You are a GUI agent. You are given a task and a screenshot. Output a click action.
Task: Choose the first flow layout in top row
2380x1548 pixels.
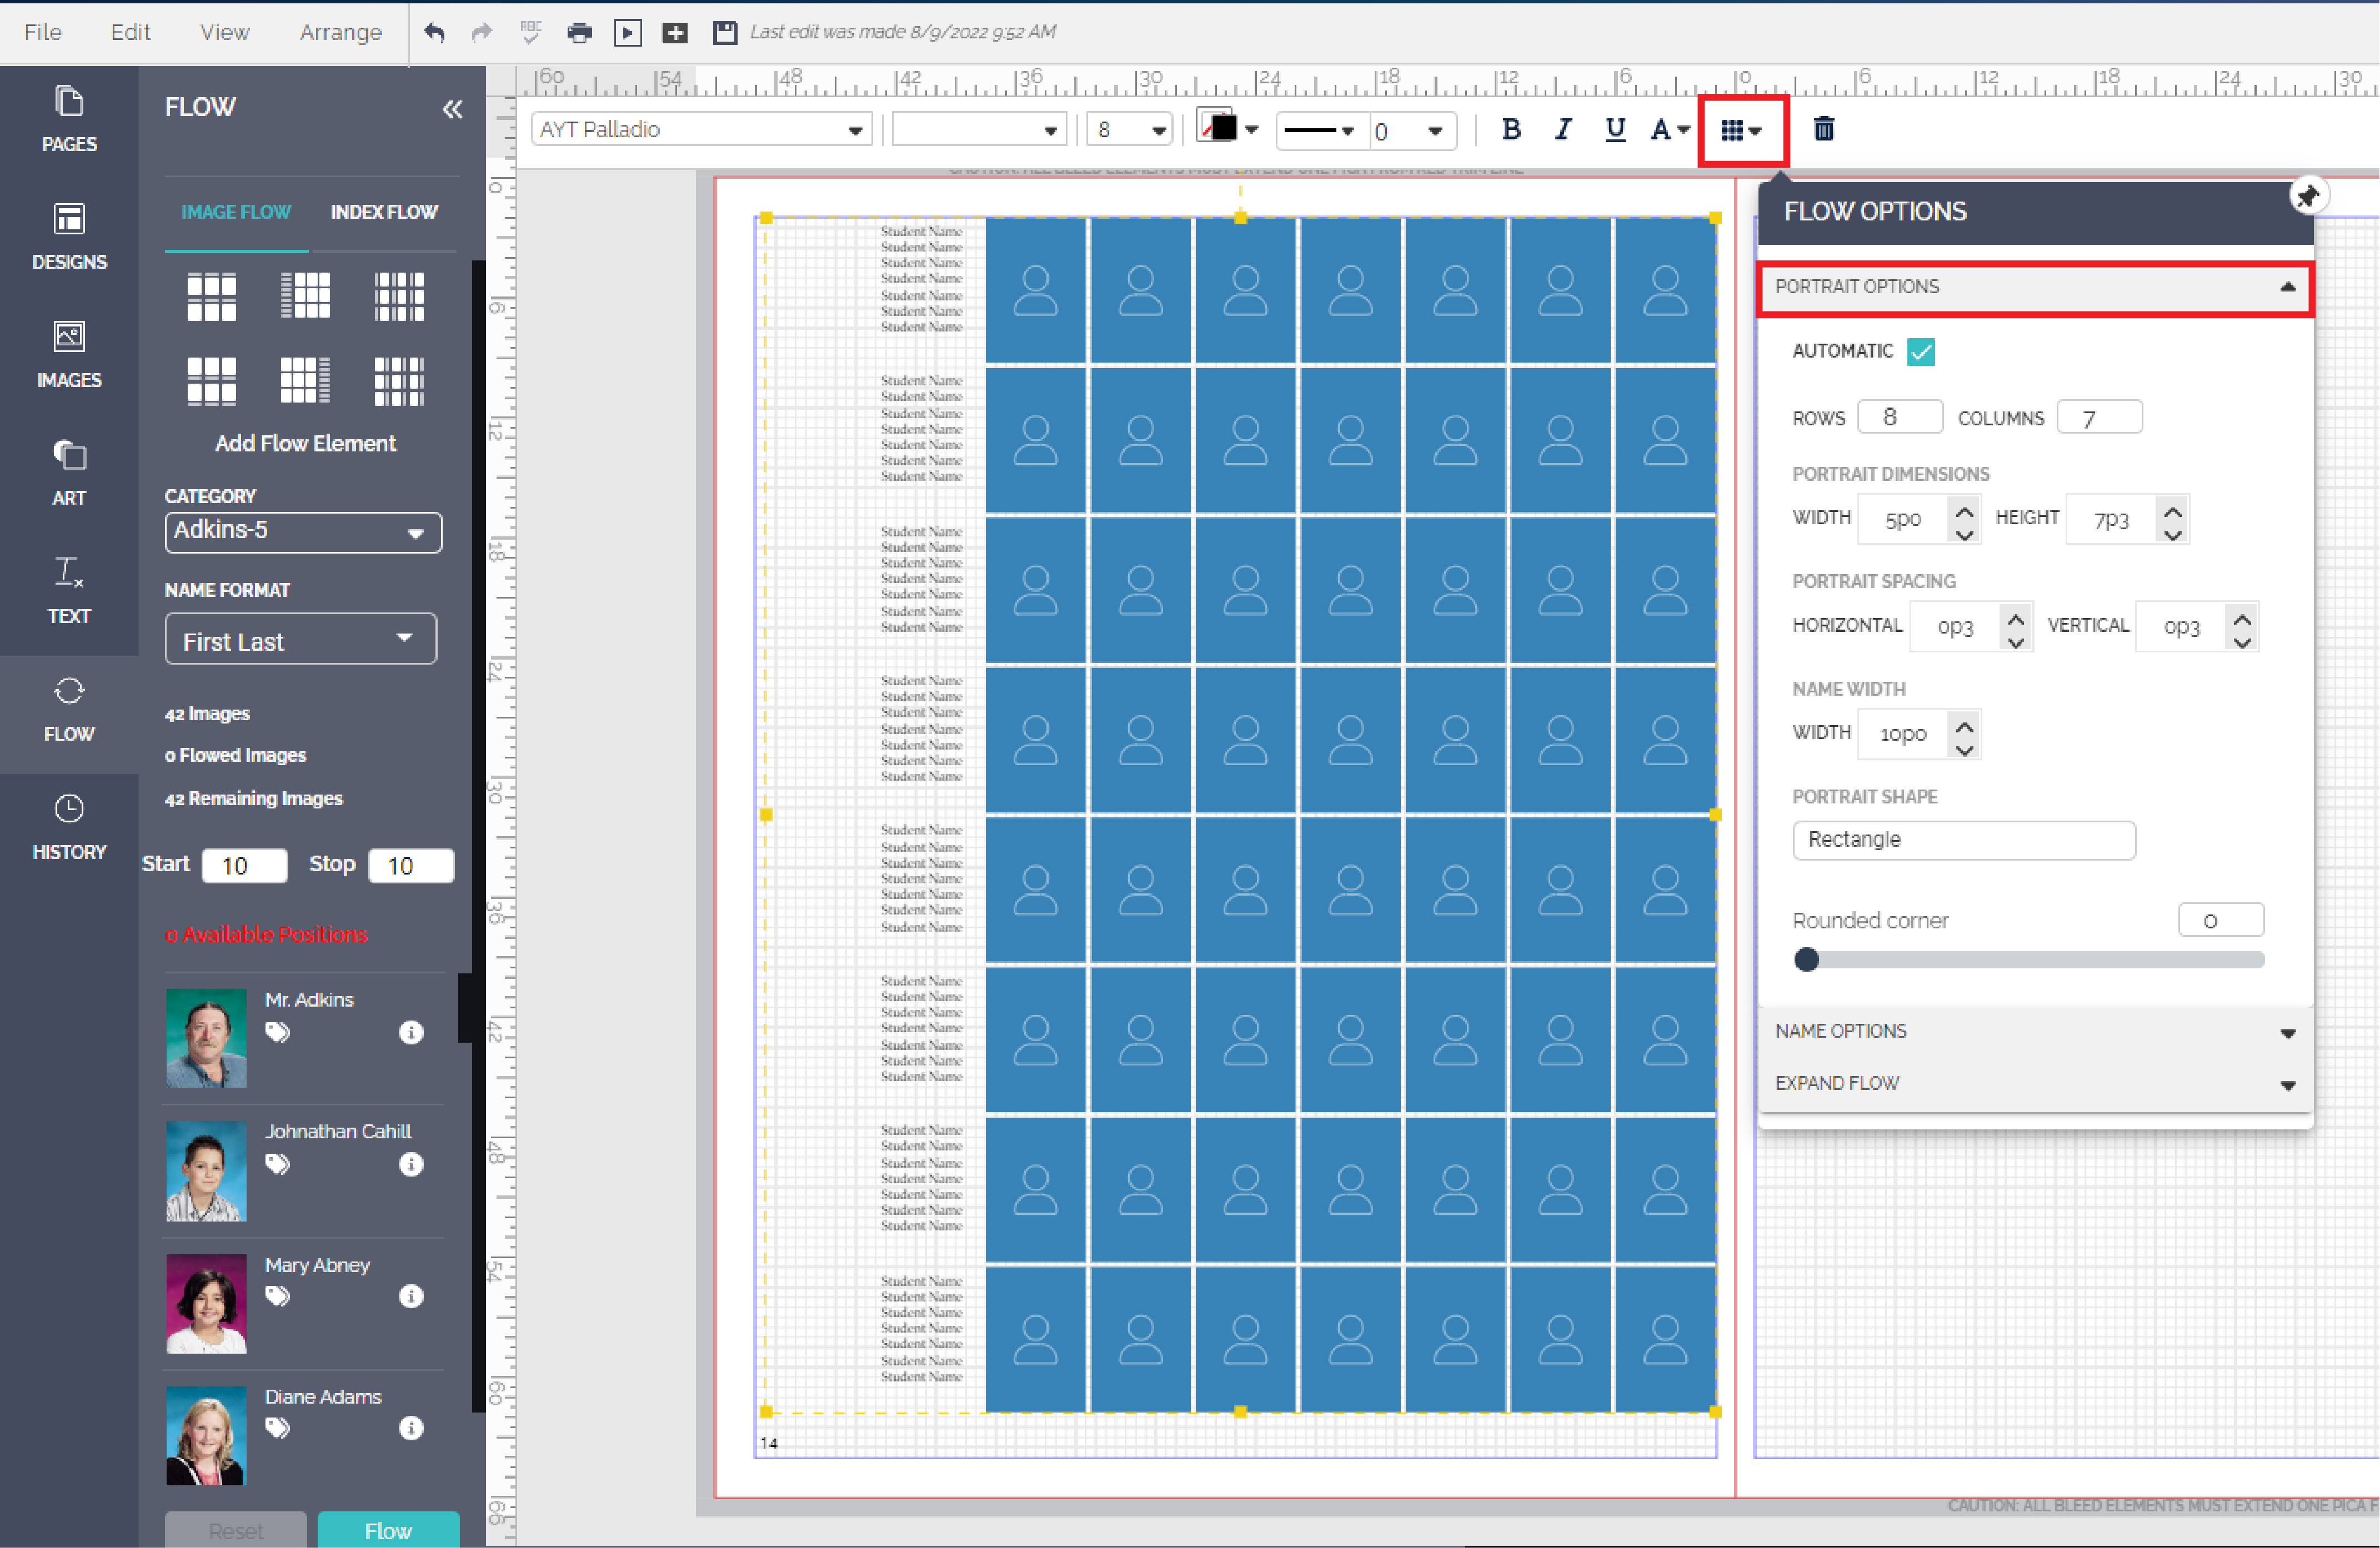tap(211, 297)
